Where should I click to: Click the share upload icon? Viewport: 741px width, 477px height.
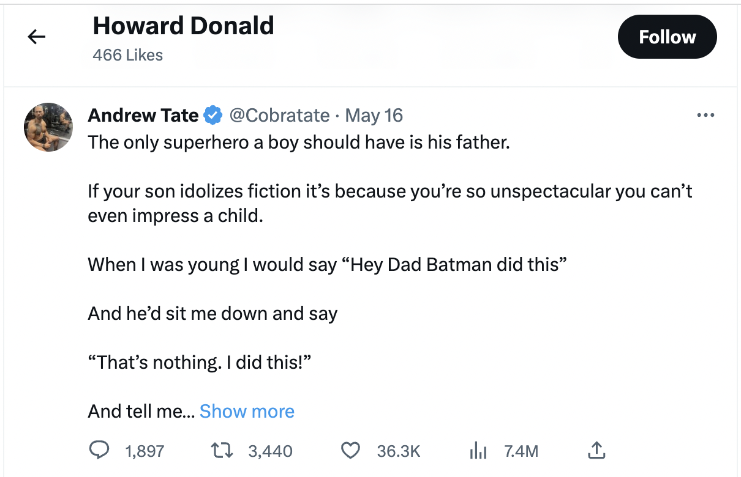pos(596,450)
